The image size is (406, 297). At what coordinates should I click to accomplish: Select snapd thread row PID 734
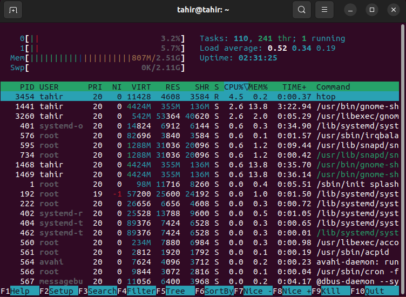tap(200, 155)
